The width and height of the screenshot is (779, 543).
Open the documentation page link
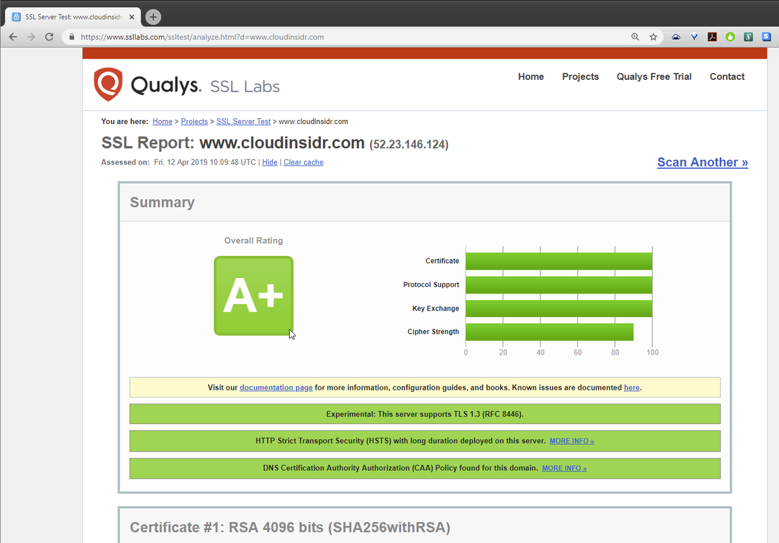[x=276, y=388]
